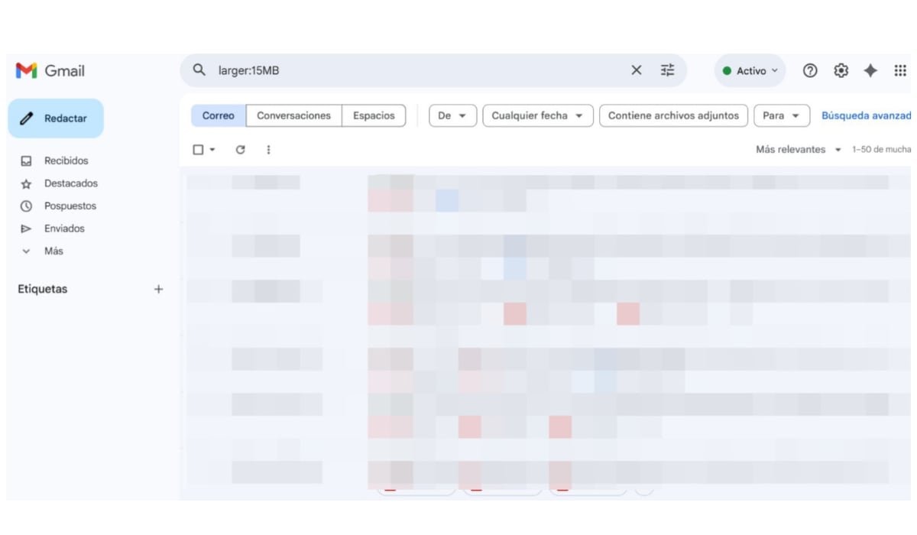
Task: Open the Cualquier fecha dropdown
Action: [x=537, y=115]
